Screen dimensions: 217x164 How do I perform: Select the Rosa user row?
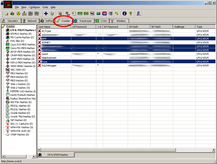(127, 62)
